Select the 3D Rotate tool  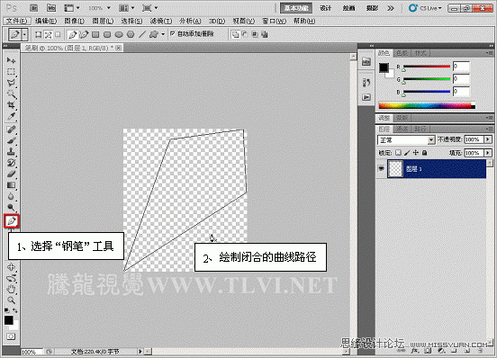click(x=11, y=279)
